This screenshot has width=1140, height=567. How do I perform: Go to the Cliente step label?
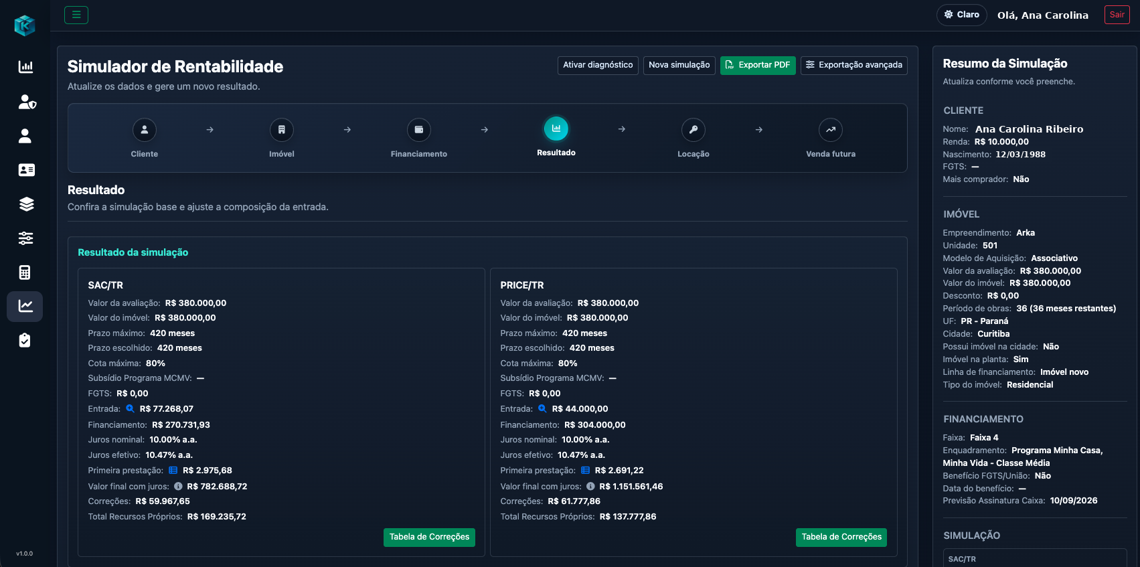pos(145,154)
